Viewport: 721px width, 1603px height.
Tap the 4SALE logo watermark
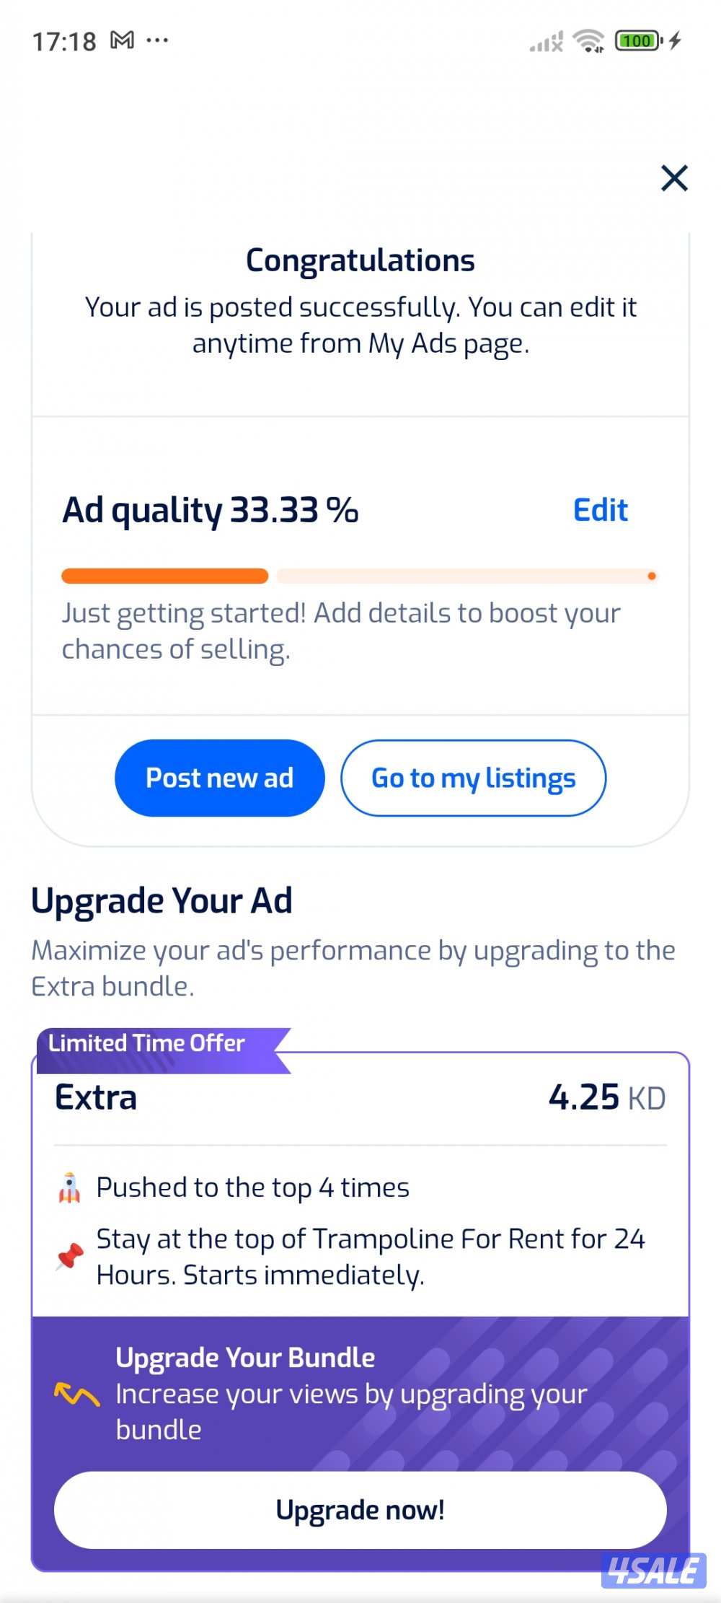coord(653,1571)
